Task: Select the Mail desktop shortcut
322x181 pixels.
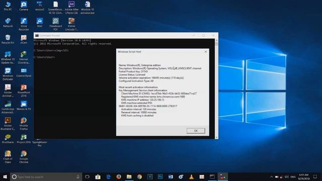Action: [x=40, y=23]
